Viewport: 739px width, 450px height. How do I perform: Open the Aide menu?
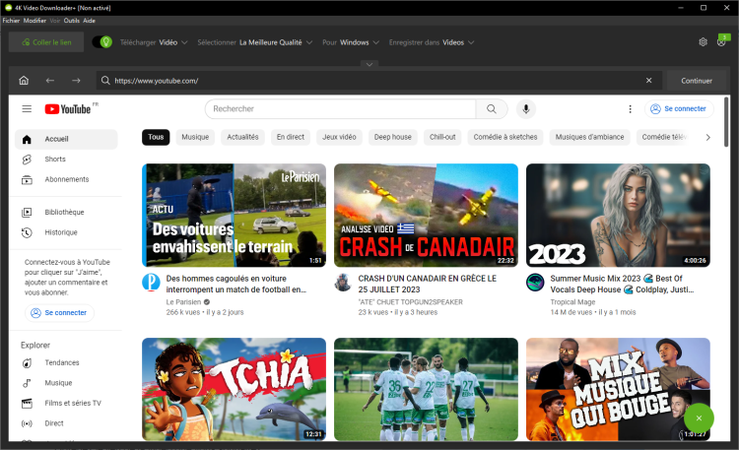[89, 21]
